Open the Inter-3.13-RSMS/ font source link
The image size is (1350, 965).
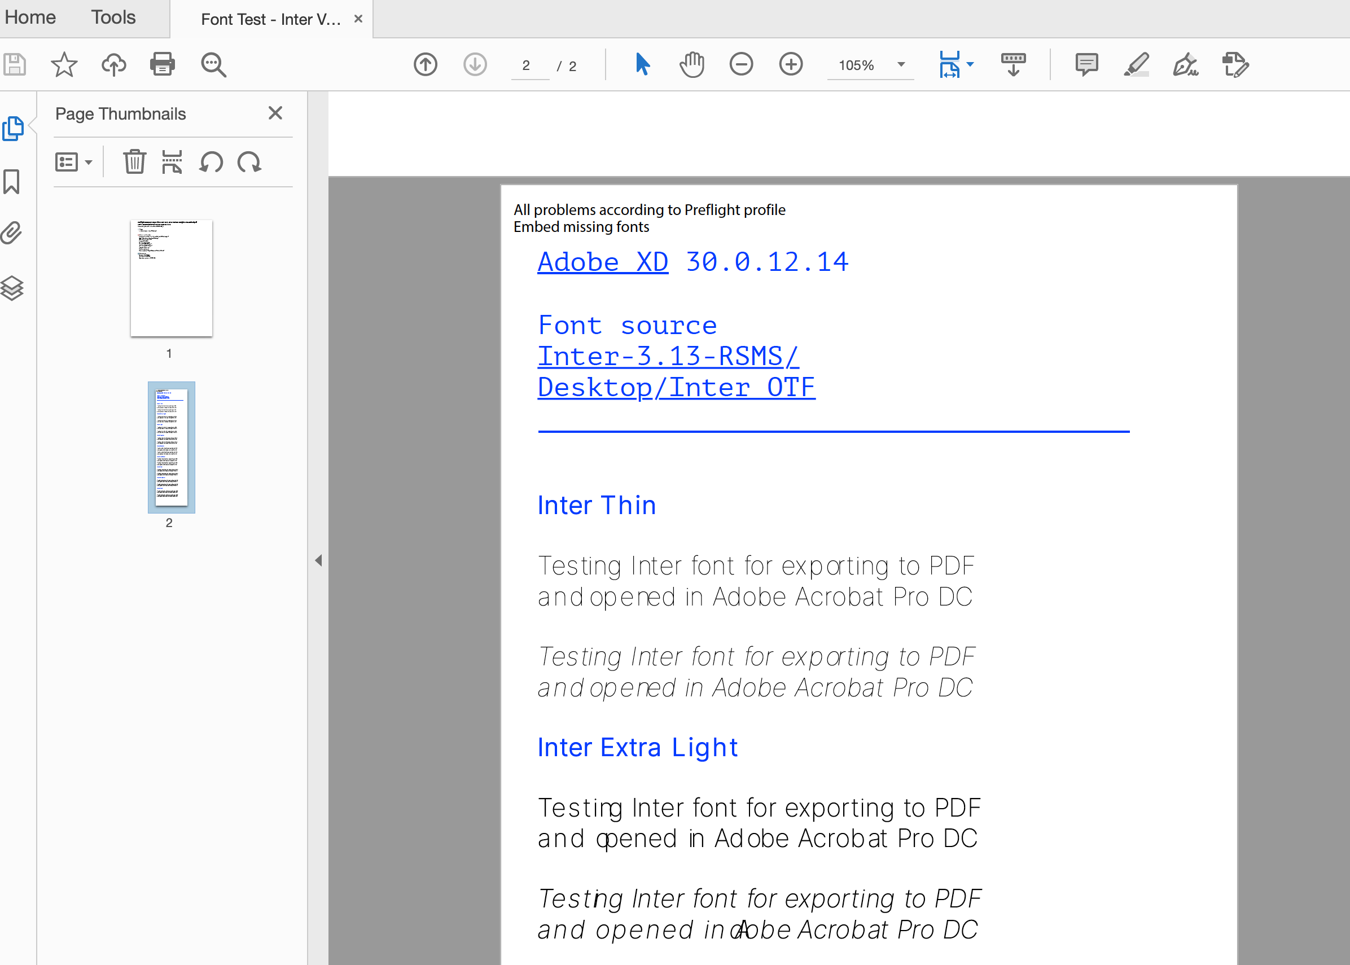tap(668, 357)
